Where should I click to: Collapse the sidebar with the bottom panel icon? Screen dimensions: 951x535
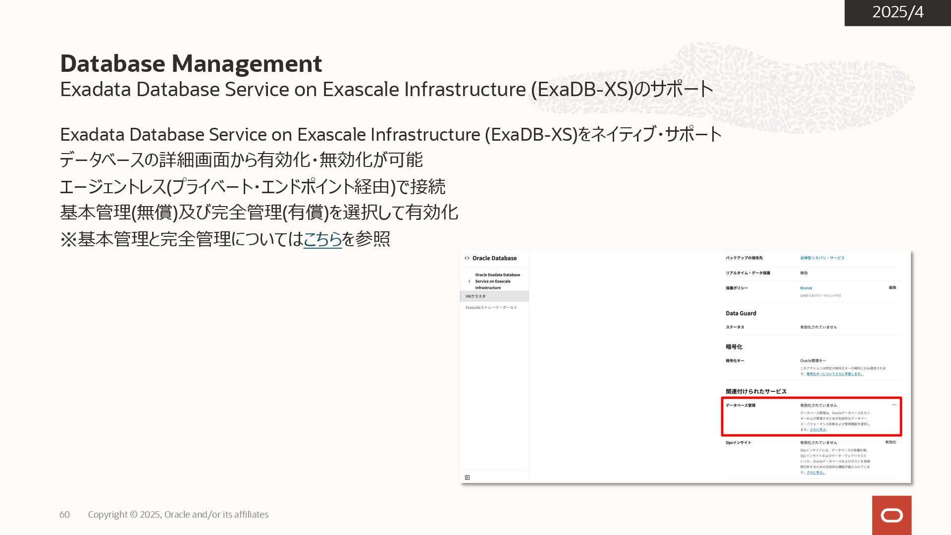click(467, 478)
